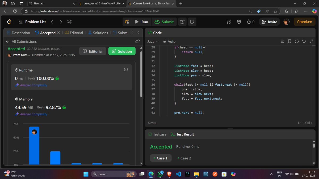Click the Premium button
Image resolution: width=319 pixels, height=179 pixels.
click(x=304, y=22)
